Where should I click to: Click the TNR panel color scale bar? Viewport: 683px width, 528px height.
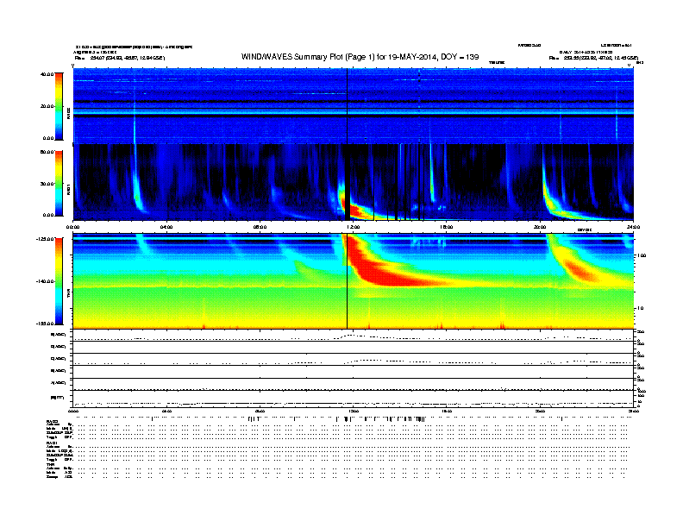[59, 281]
